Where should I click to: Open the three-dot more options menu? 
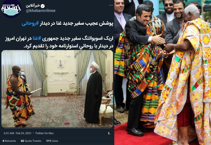111,5
